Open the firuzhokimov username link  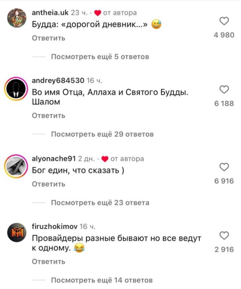[54, 226]
